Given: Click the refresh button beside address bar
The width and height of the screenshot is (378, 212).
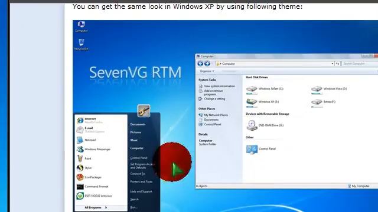Looking at the screenshot, I should pyautogui.click(x=337, y=64).
